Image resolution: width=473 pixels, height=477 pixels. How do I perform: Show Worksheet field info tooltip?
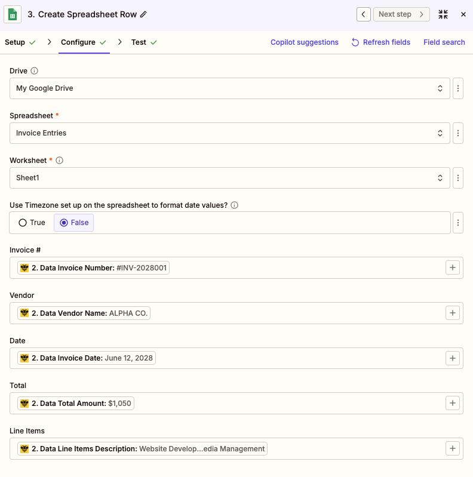[59, 161]
